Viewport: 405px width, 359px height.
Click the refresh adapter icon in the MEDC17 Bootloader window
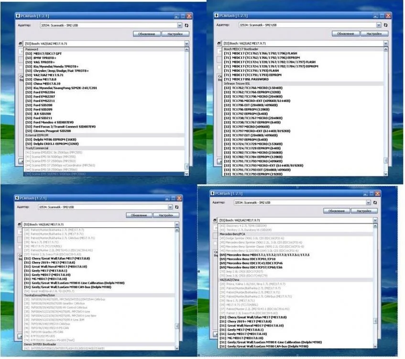pos(385,25)
